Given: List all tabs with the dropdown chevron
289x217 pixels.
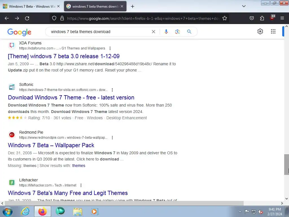Looking at the screenshot, I should point(244,6).
